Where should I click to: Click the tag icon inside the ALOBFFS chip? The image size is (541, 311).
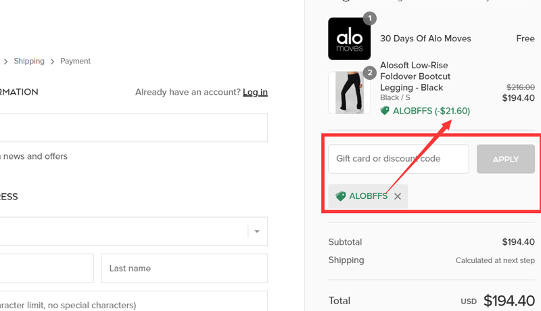click(x=341, y=196)
